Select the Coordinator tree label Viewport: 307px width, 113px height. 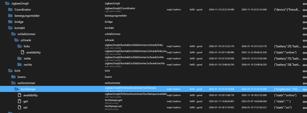tap(23, 9)
